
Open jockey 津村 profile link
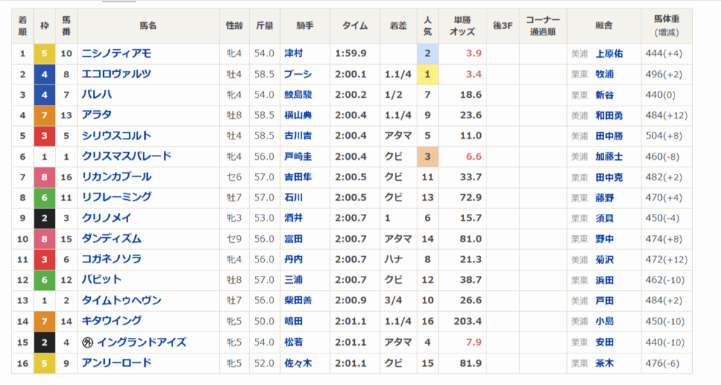click(x=293, y=53)
